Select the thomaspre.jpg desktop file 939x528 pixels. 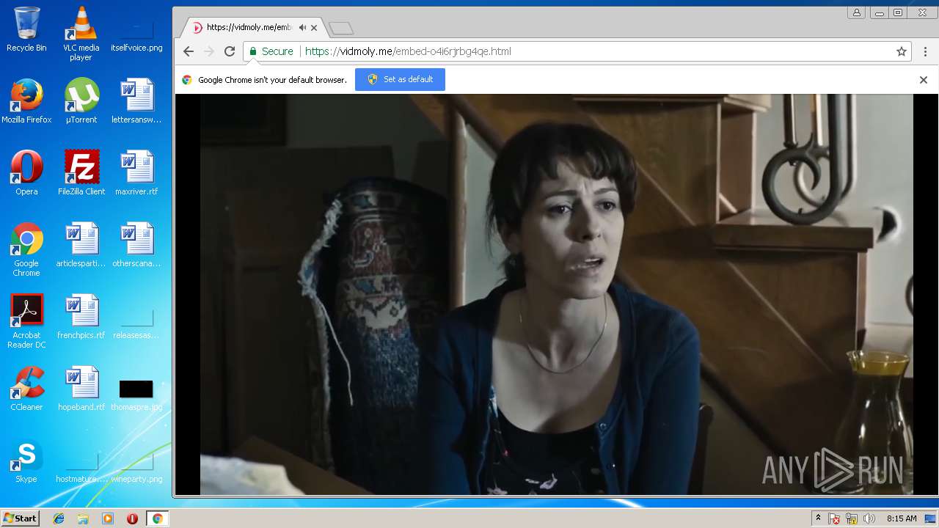tap(136, 395)
